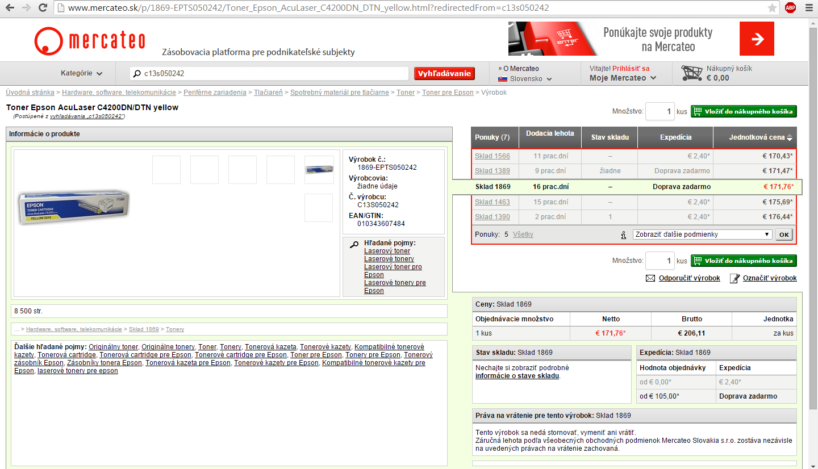This screenshot has width=818, height=469.
Task: Click the highlighted Sklad 1869 price €171,76
Action: (x=778, y=187)
